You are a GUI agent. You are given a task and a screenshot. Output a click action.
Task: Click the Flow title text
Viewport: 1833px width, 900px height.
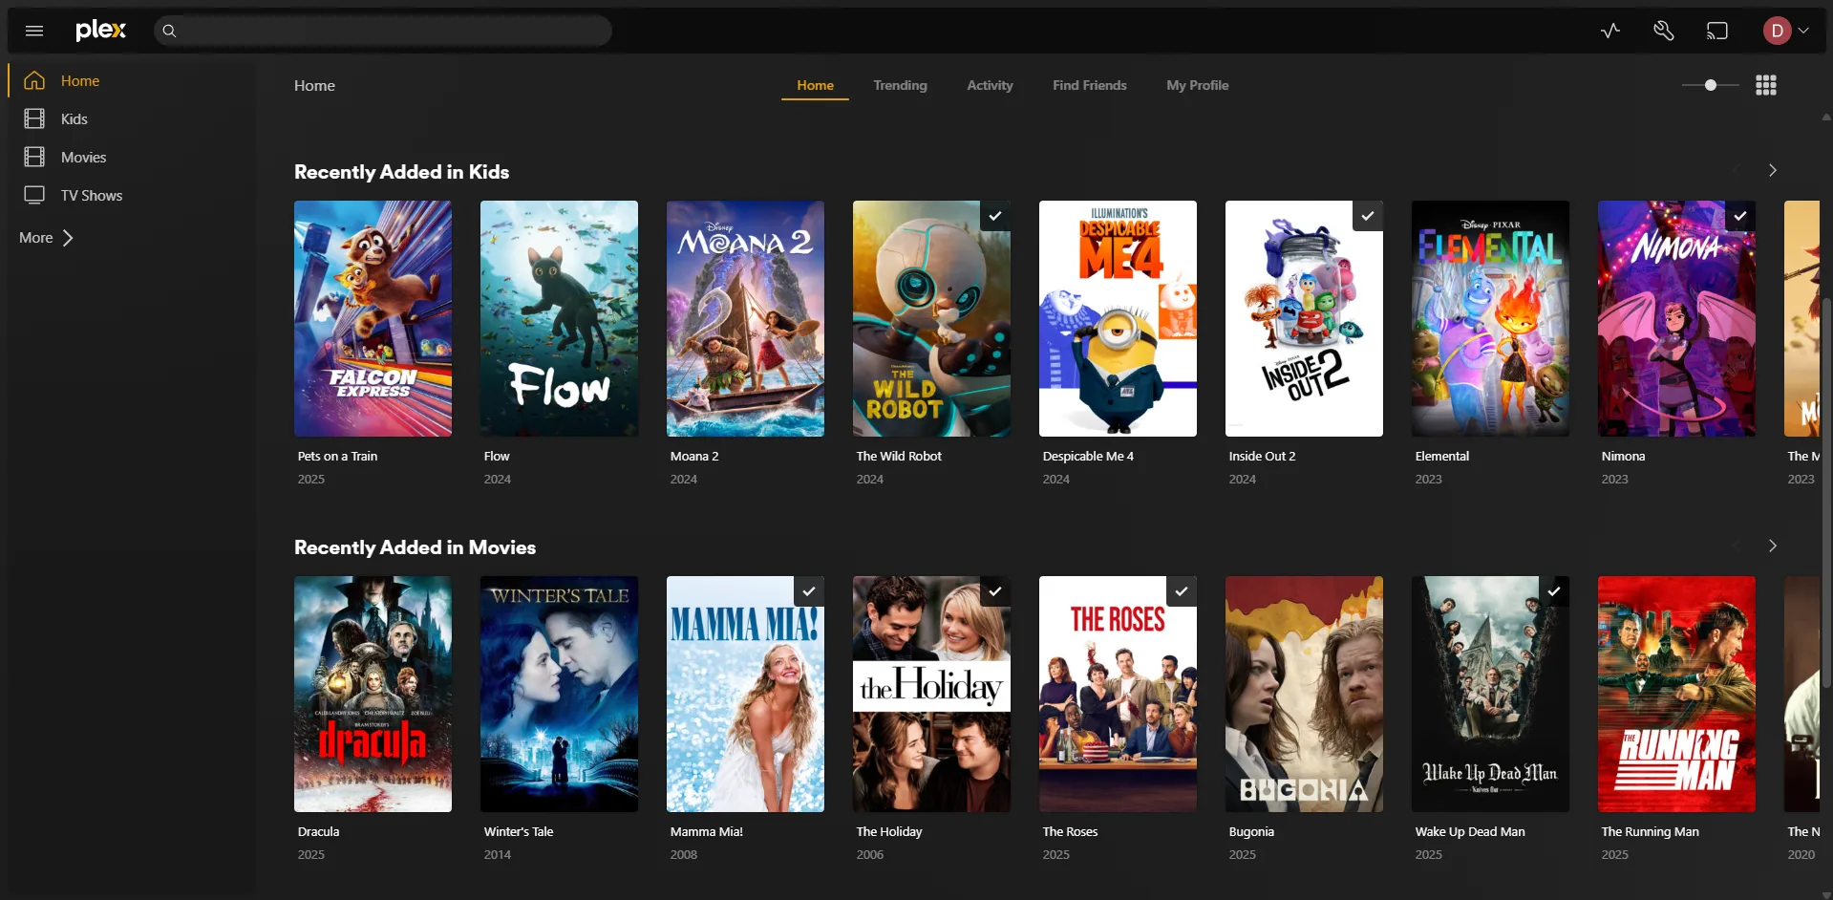pos(497,456)
